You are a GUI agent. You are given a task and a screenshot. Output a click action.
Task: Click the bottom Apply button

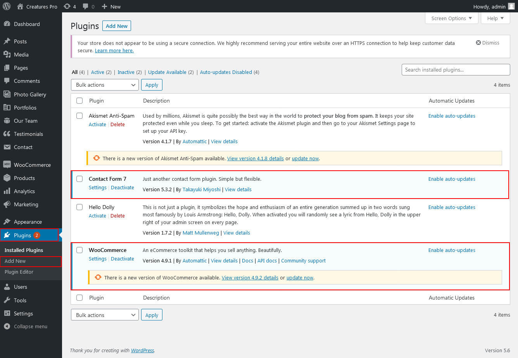point(152,315)
